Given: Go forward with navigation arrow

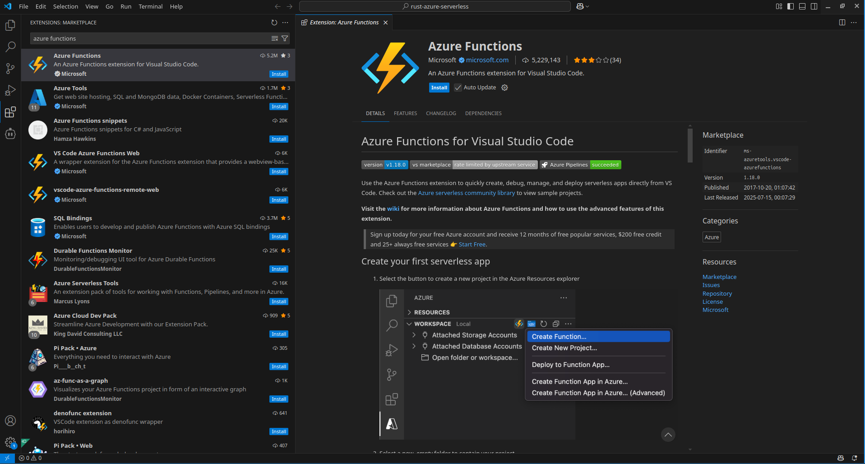Looking at the screenshot, I should tap(290, 6).
